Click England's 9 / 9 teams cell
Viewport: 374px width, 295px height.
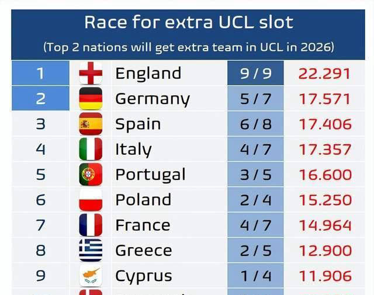(255, 74)
